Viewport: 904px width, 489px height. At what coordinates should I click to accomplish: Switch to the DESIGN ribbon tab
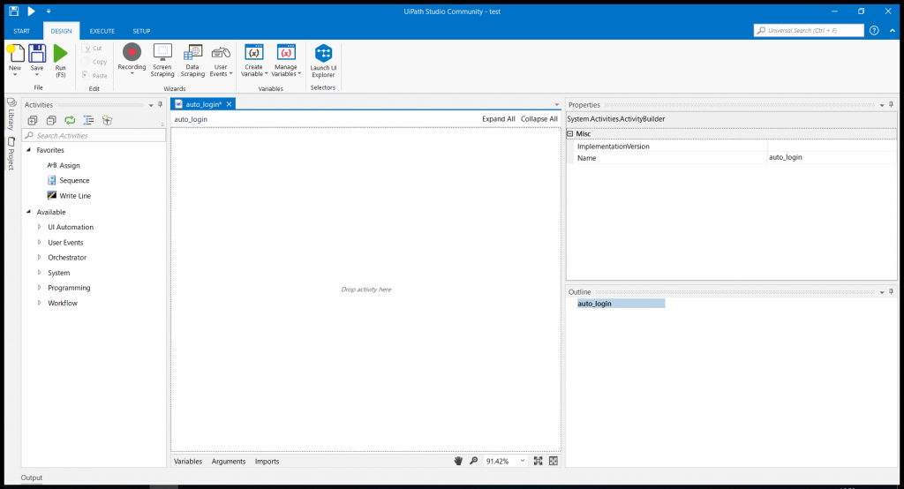coord(61,31)
